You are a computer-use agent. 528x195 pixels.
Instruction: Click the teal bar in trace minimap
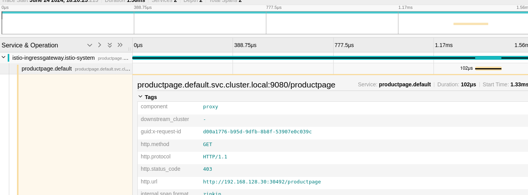click(265, 12)
